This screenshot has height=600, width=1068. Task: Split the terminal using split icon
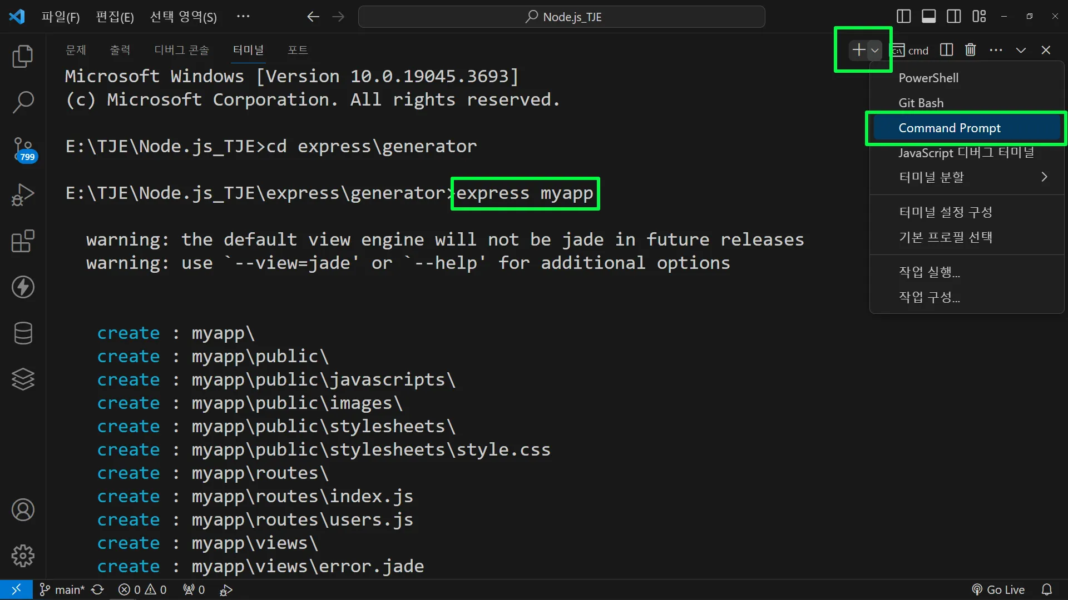(x=946, y=50)
